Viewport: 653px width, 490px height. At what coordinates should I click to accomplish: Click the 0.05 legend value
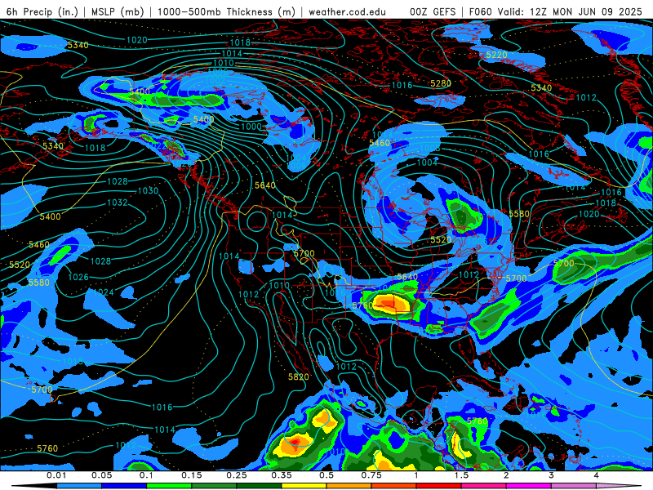pyautogui.click(x=101, y=475)
